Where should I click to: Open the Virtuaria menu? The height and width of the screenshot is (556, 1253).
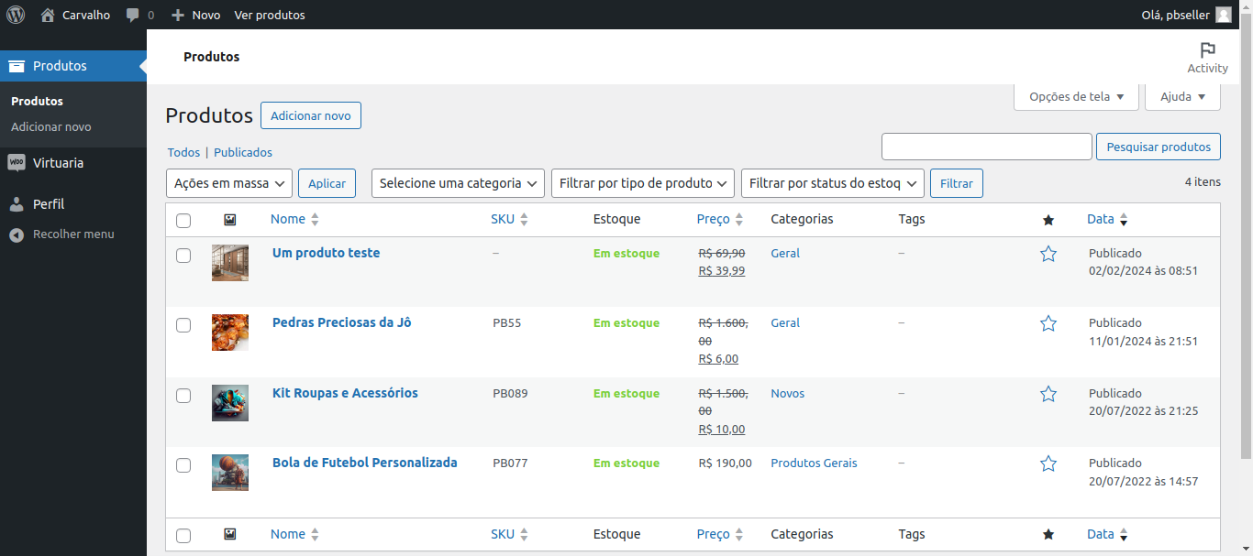click(73, 163)
